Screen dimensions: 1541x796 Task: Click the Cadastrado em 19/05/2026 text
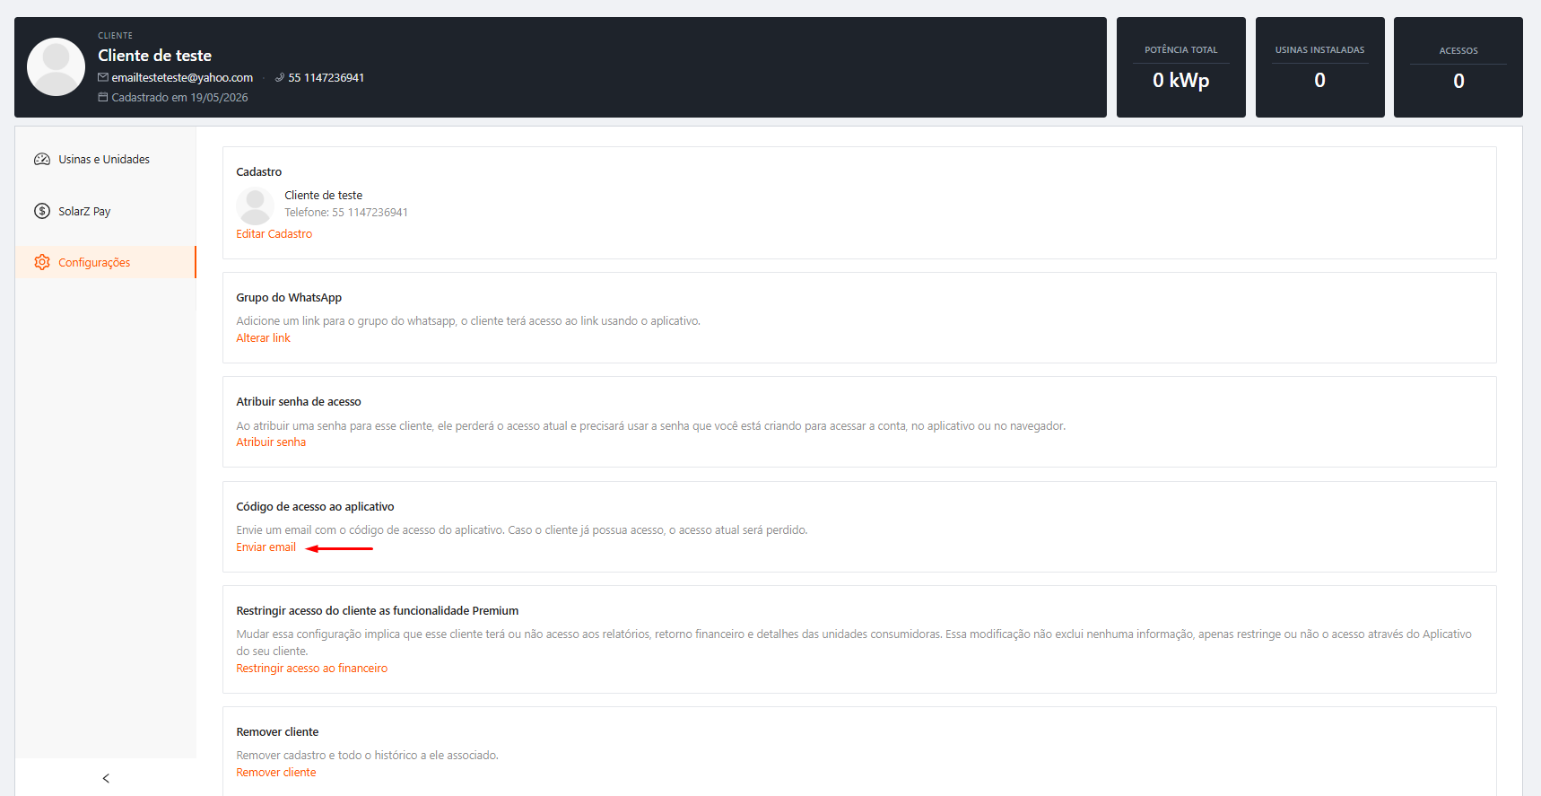pyautogui.click(x=180, y=98)
